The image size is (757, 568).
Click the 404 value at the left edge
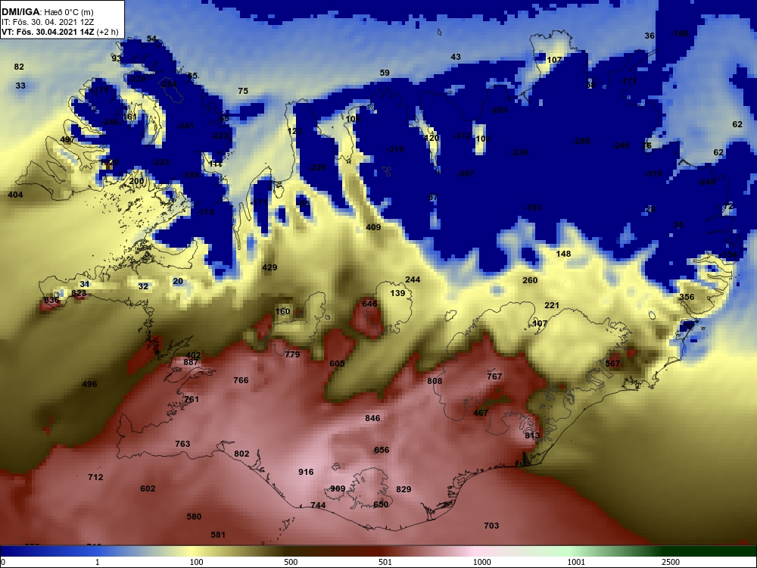[x=15, y=195]
